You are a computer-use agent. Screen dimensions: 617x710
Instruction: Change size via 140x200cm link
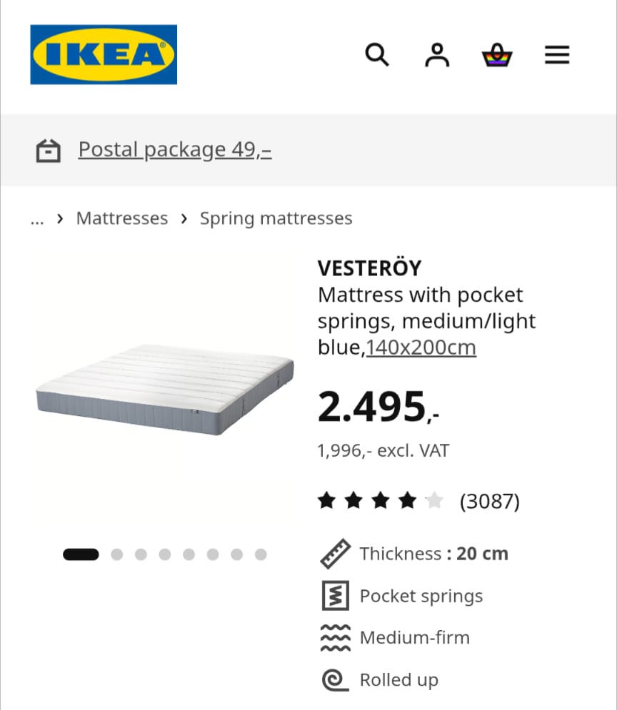click(421, 348)
